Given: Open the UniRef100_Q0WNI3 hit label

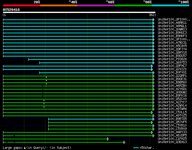Looking at the screenshot, I should point(172,30).
